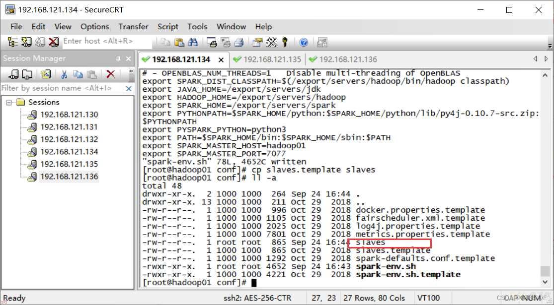Click the Cut scissors icon in Session Manager
This screenshot has width=554, height=305.
[x=64, y=74]
